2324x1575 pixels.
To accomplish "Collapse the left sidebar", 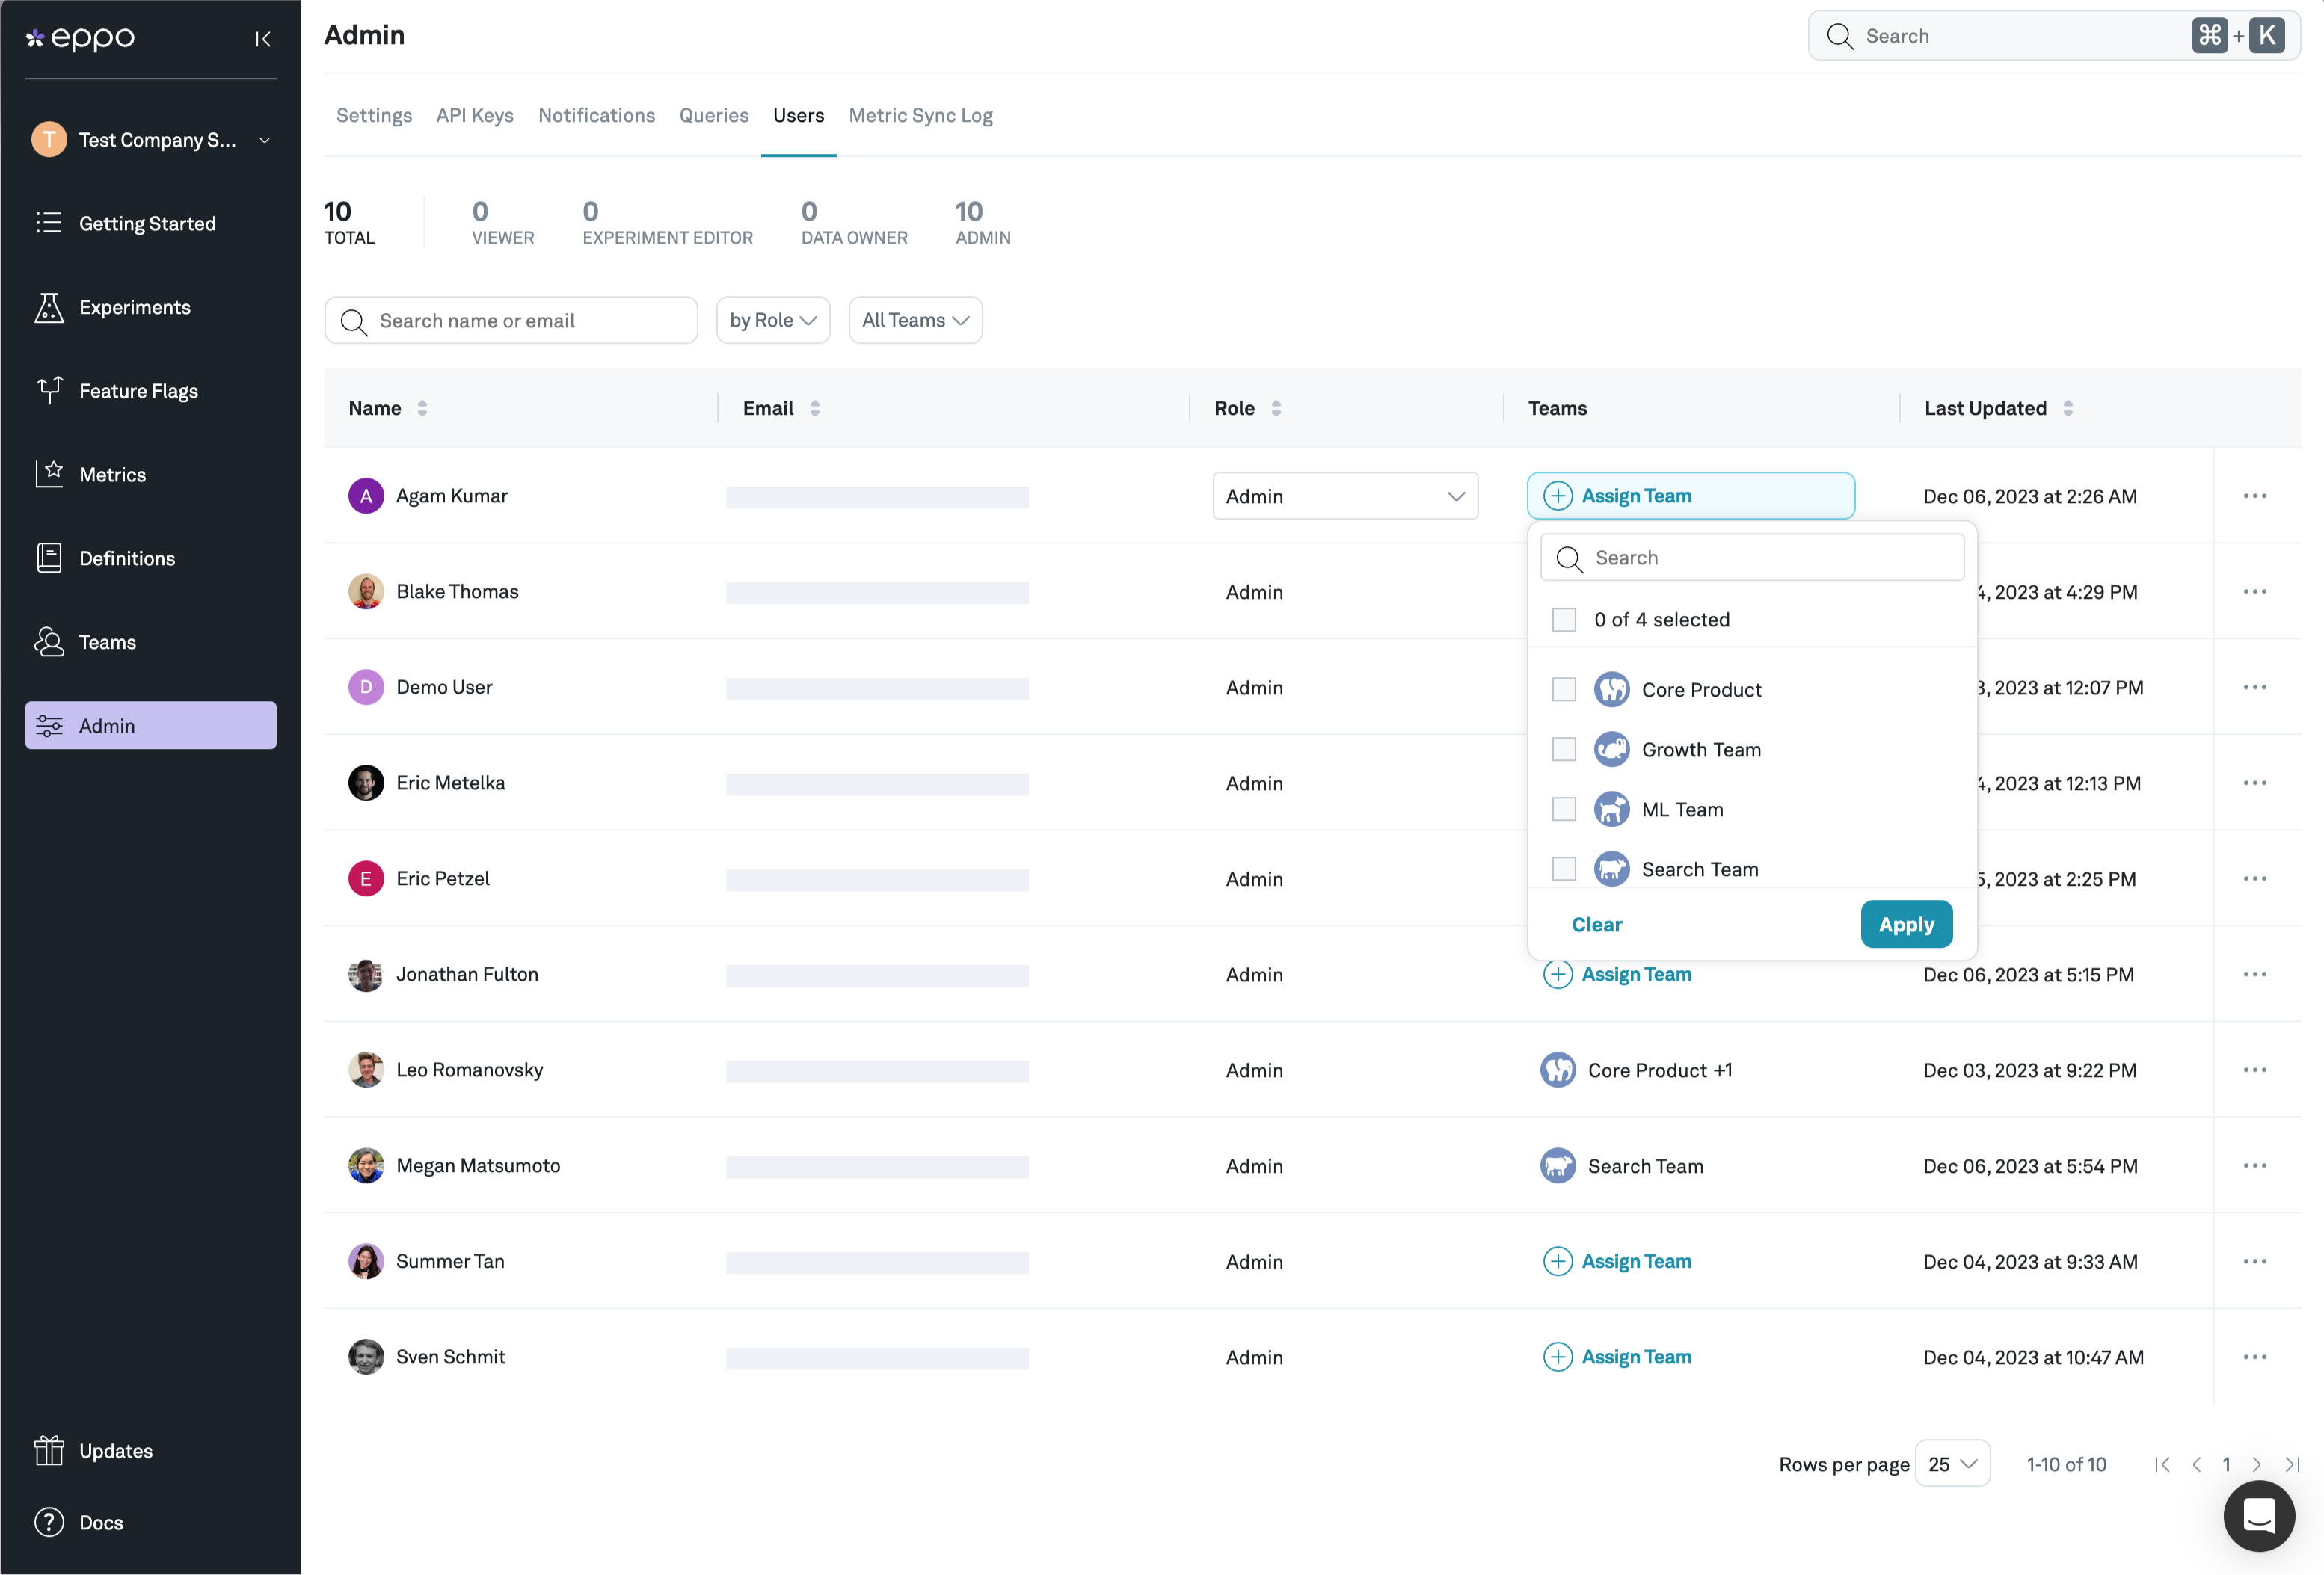I will point(262,39).
